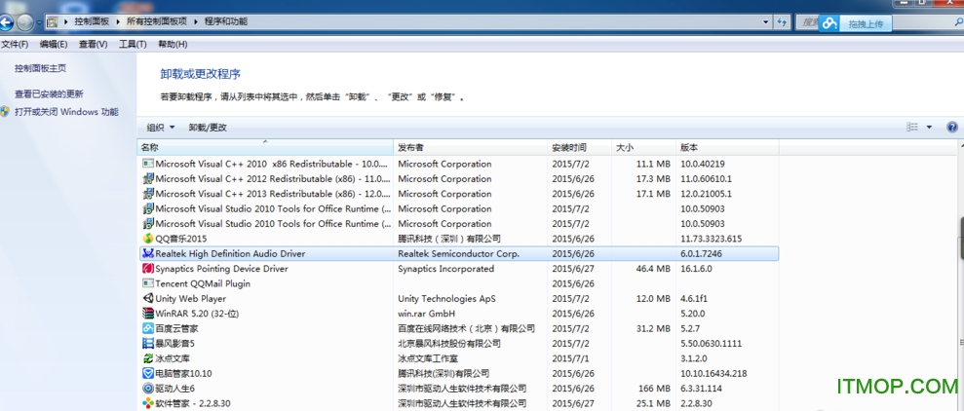
Task: Click the Visual C++ 2012 Redistributable icon
Action: [147, 179]
